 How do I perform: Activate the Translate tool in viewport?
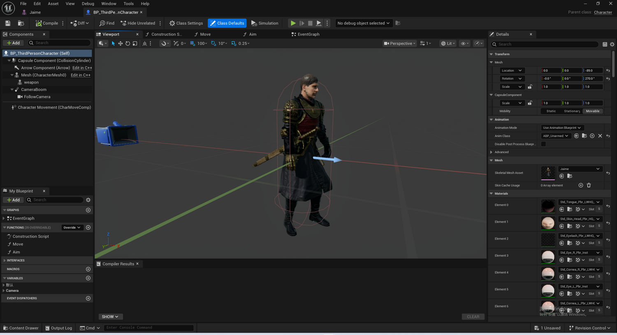click(121, 43)
